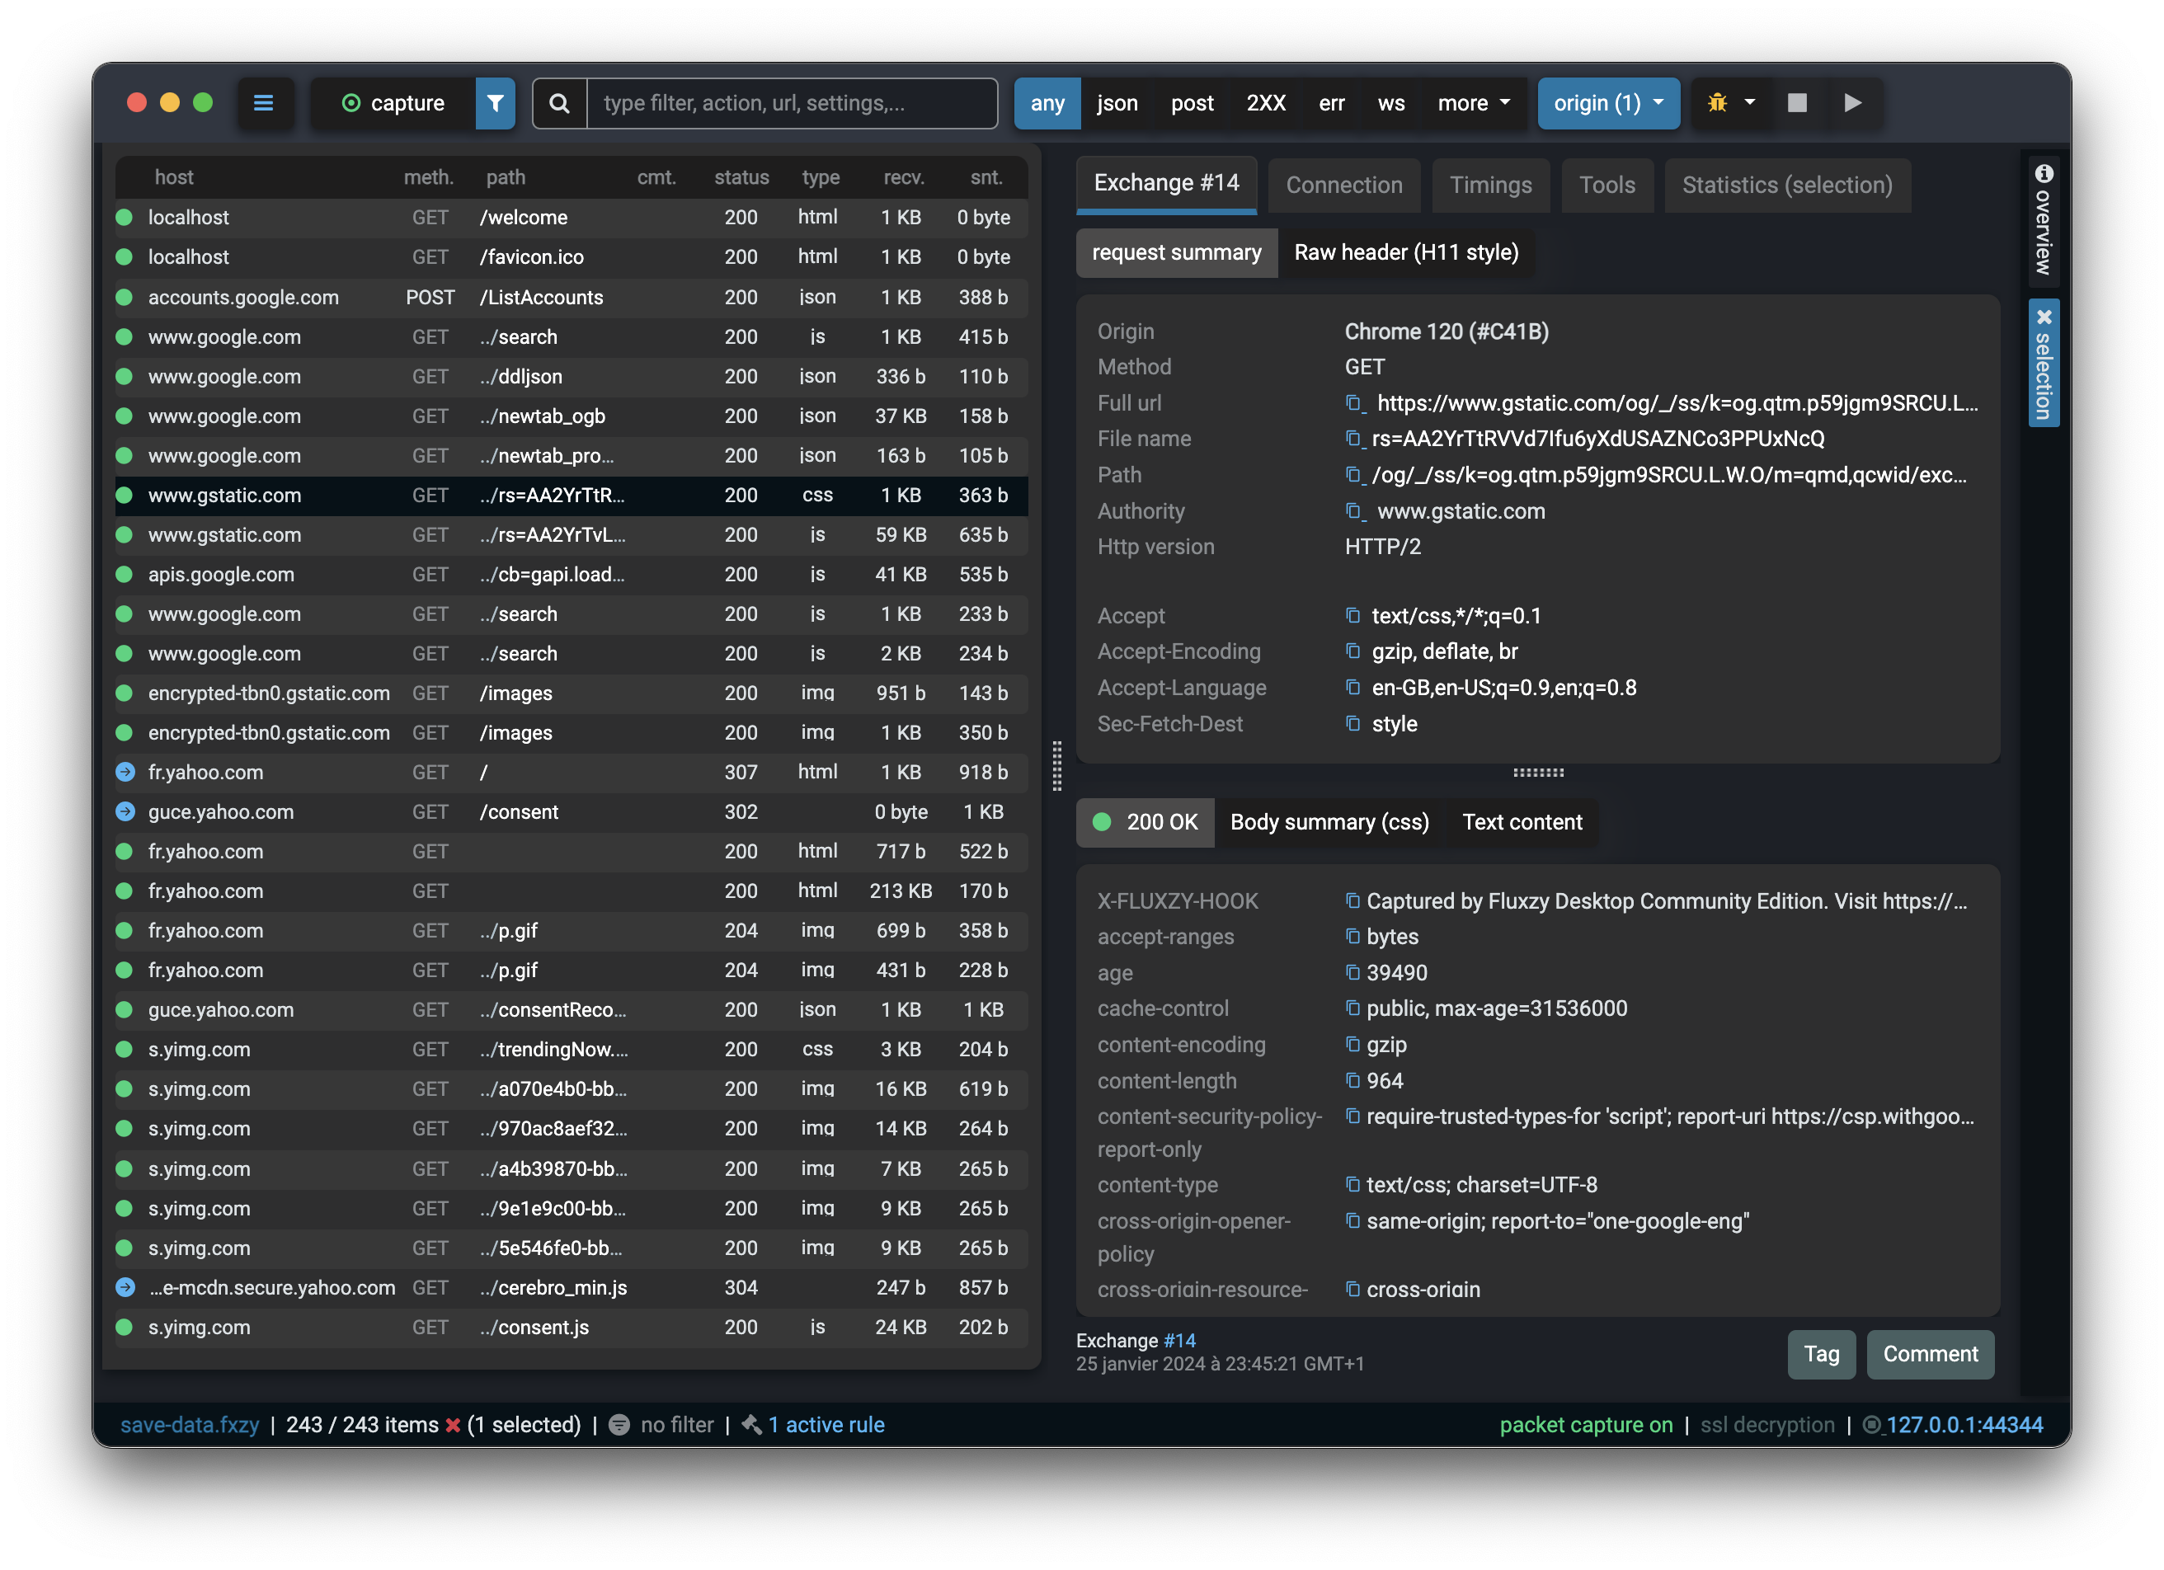
Task: Open the Timings tab
Action: point(1490,185)
